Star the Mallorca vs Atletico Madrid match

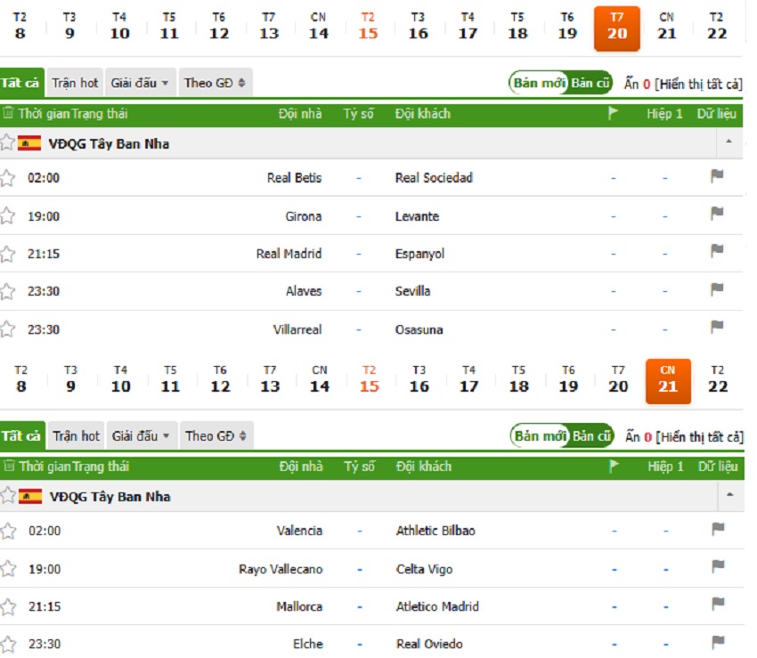pos(8,607)
